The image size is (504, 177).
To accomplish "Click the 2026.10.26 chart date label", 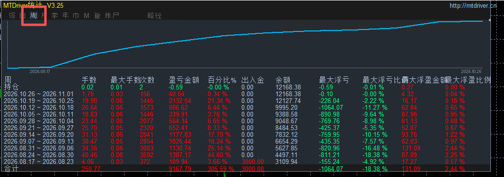I will (x=471, y=71).
